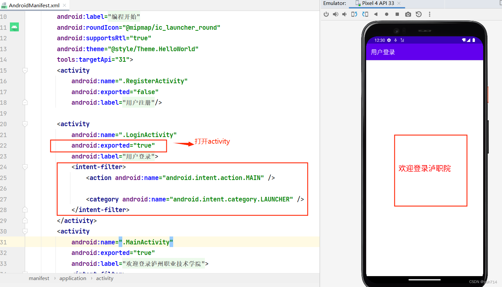Click the closing </intent-filter> tag
Viewport: 502px width, 287px height.
pyautogui.click(x=100, y=210)
